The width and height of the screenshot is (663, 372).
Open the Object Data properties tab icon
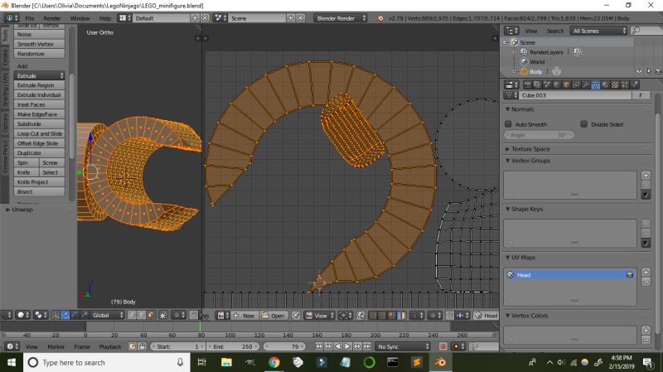point(595,85)
